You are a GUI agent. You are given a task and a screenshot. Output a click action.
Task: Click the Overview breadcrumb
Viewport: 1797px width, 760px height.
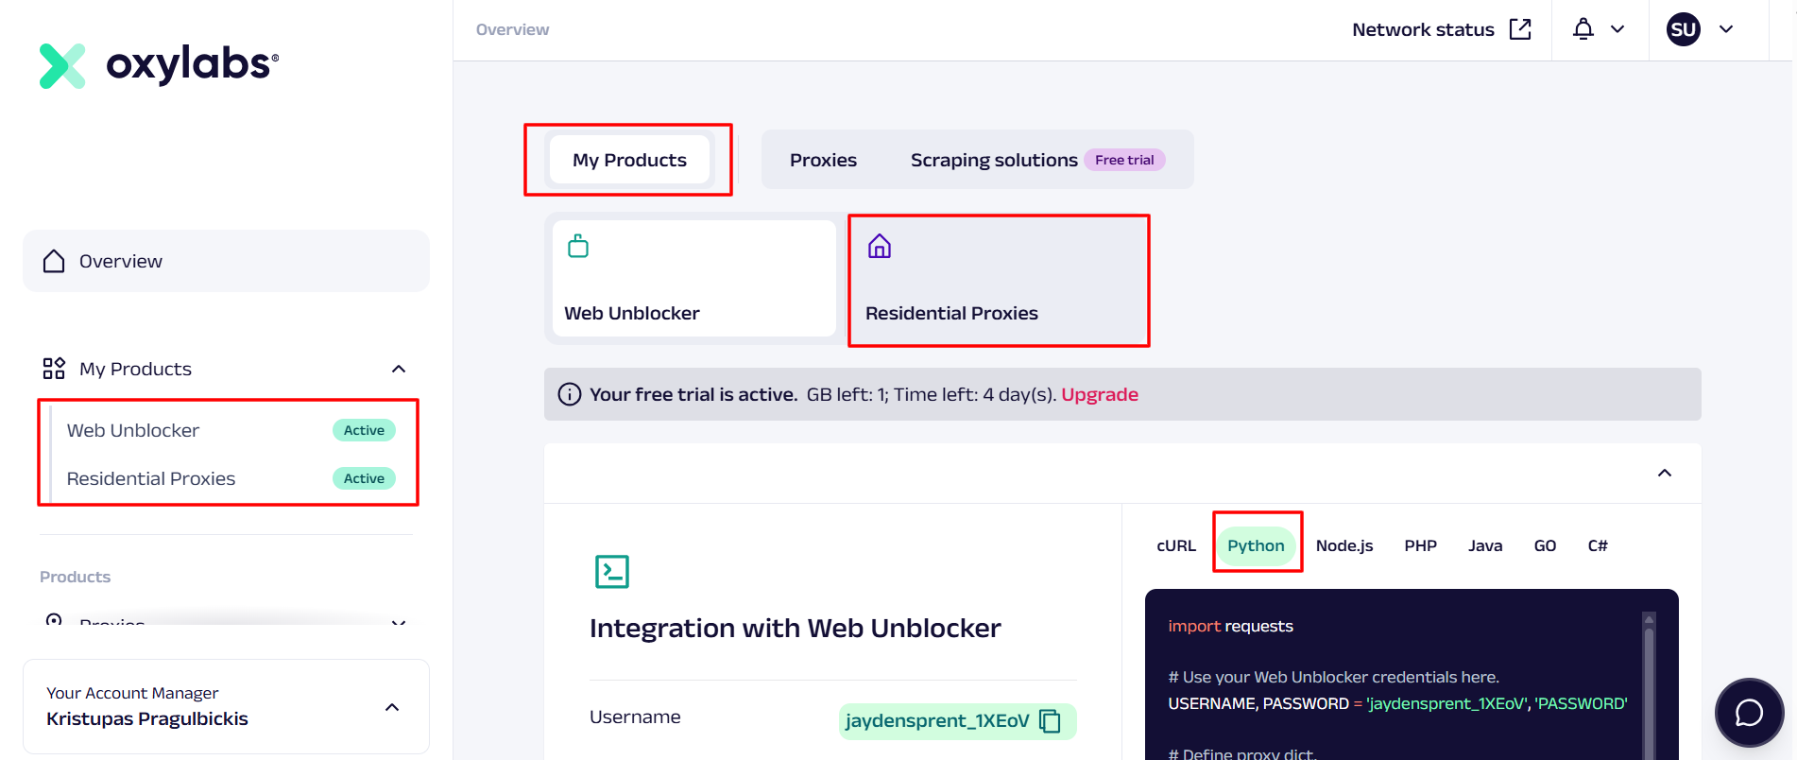[x=512, y=29]
